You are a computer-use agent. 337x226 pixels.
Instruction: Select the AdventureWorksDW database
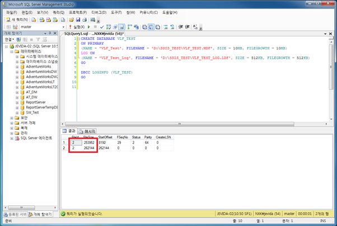point(41,72)
